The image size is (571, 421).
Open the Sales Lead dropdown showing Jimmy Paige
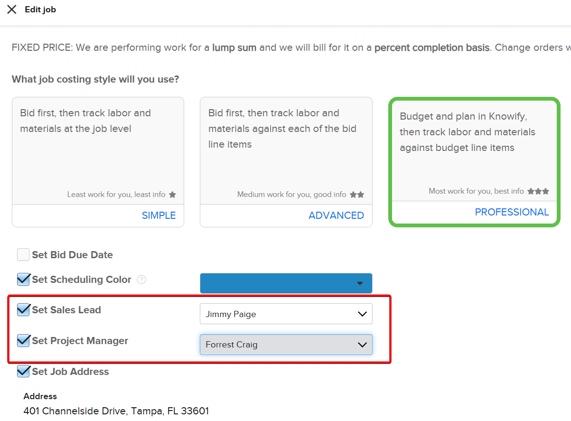pos(286,314)
